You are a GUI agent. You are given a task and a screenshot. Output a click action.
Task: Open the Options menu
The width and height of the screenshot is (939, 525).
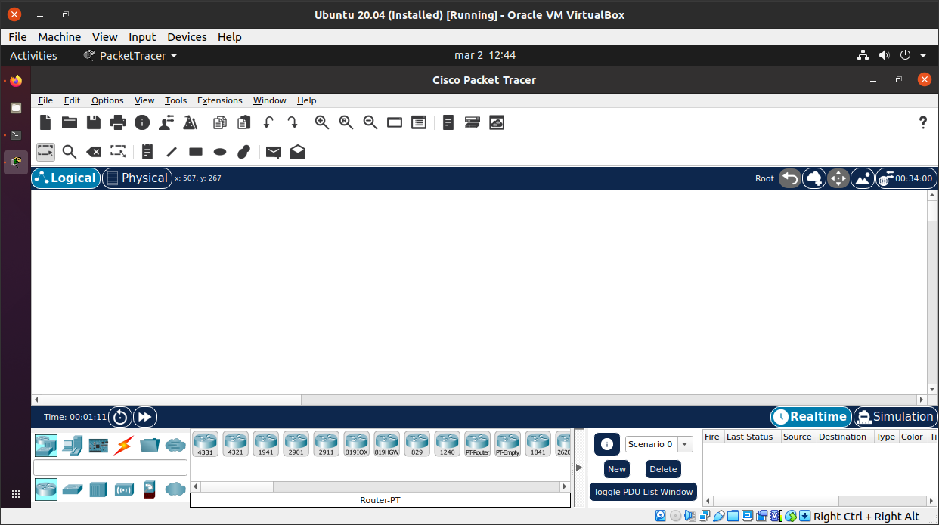(107, 100)
